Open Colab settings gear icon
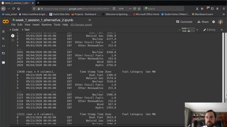This screenshot has width=227, height=127. (214, 22)
